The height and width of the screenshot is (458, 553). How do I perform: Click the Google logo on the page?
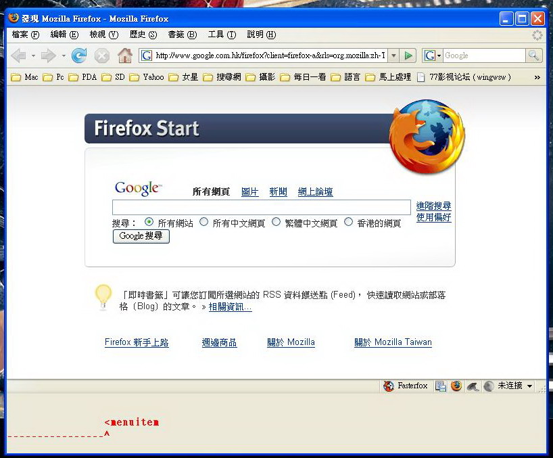point(138,187)
